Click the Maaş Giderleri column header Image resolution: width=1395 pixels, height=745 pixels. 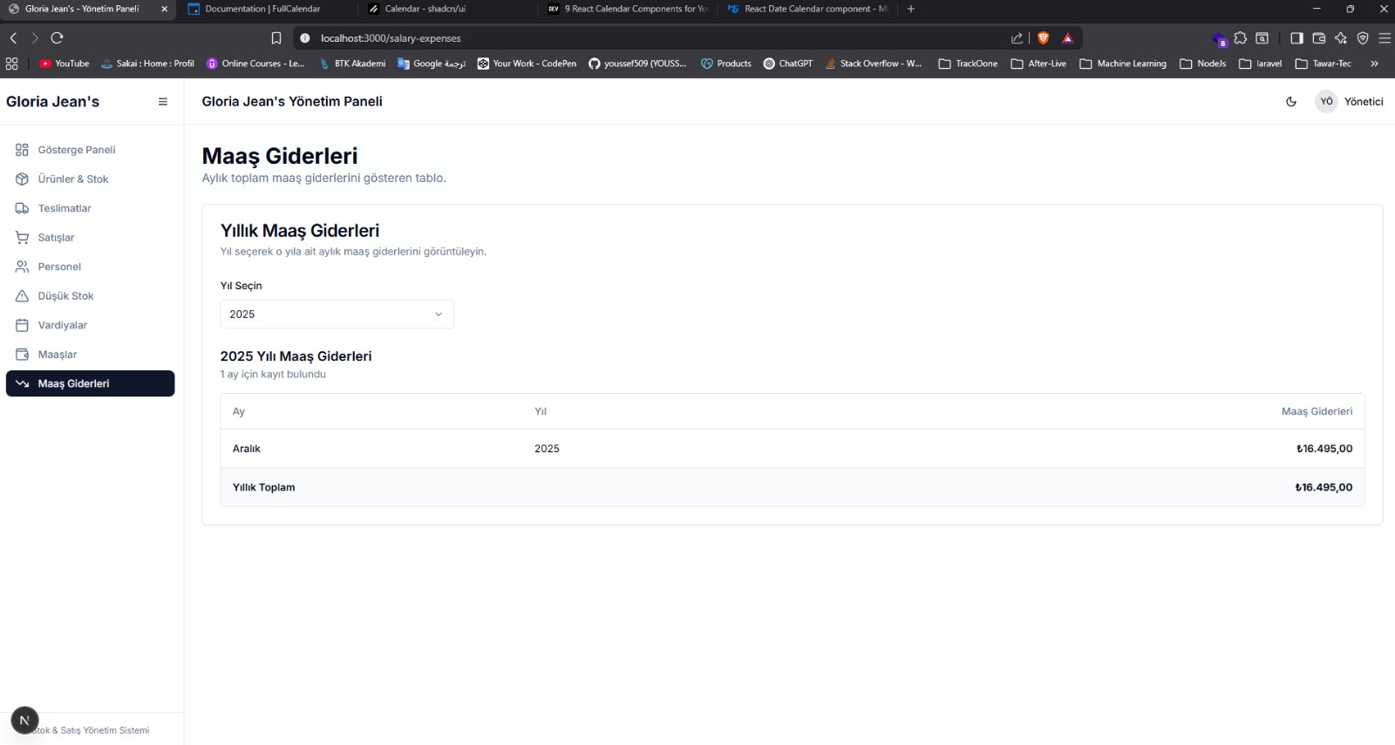click(1317, 411)
